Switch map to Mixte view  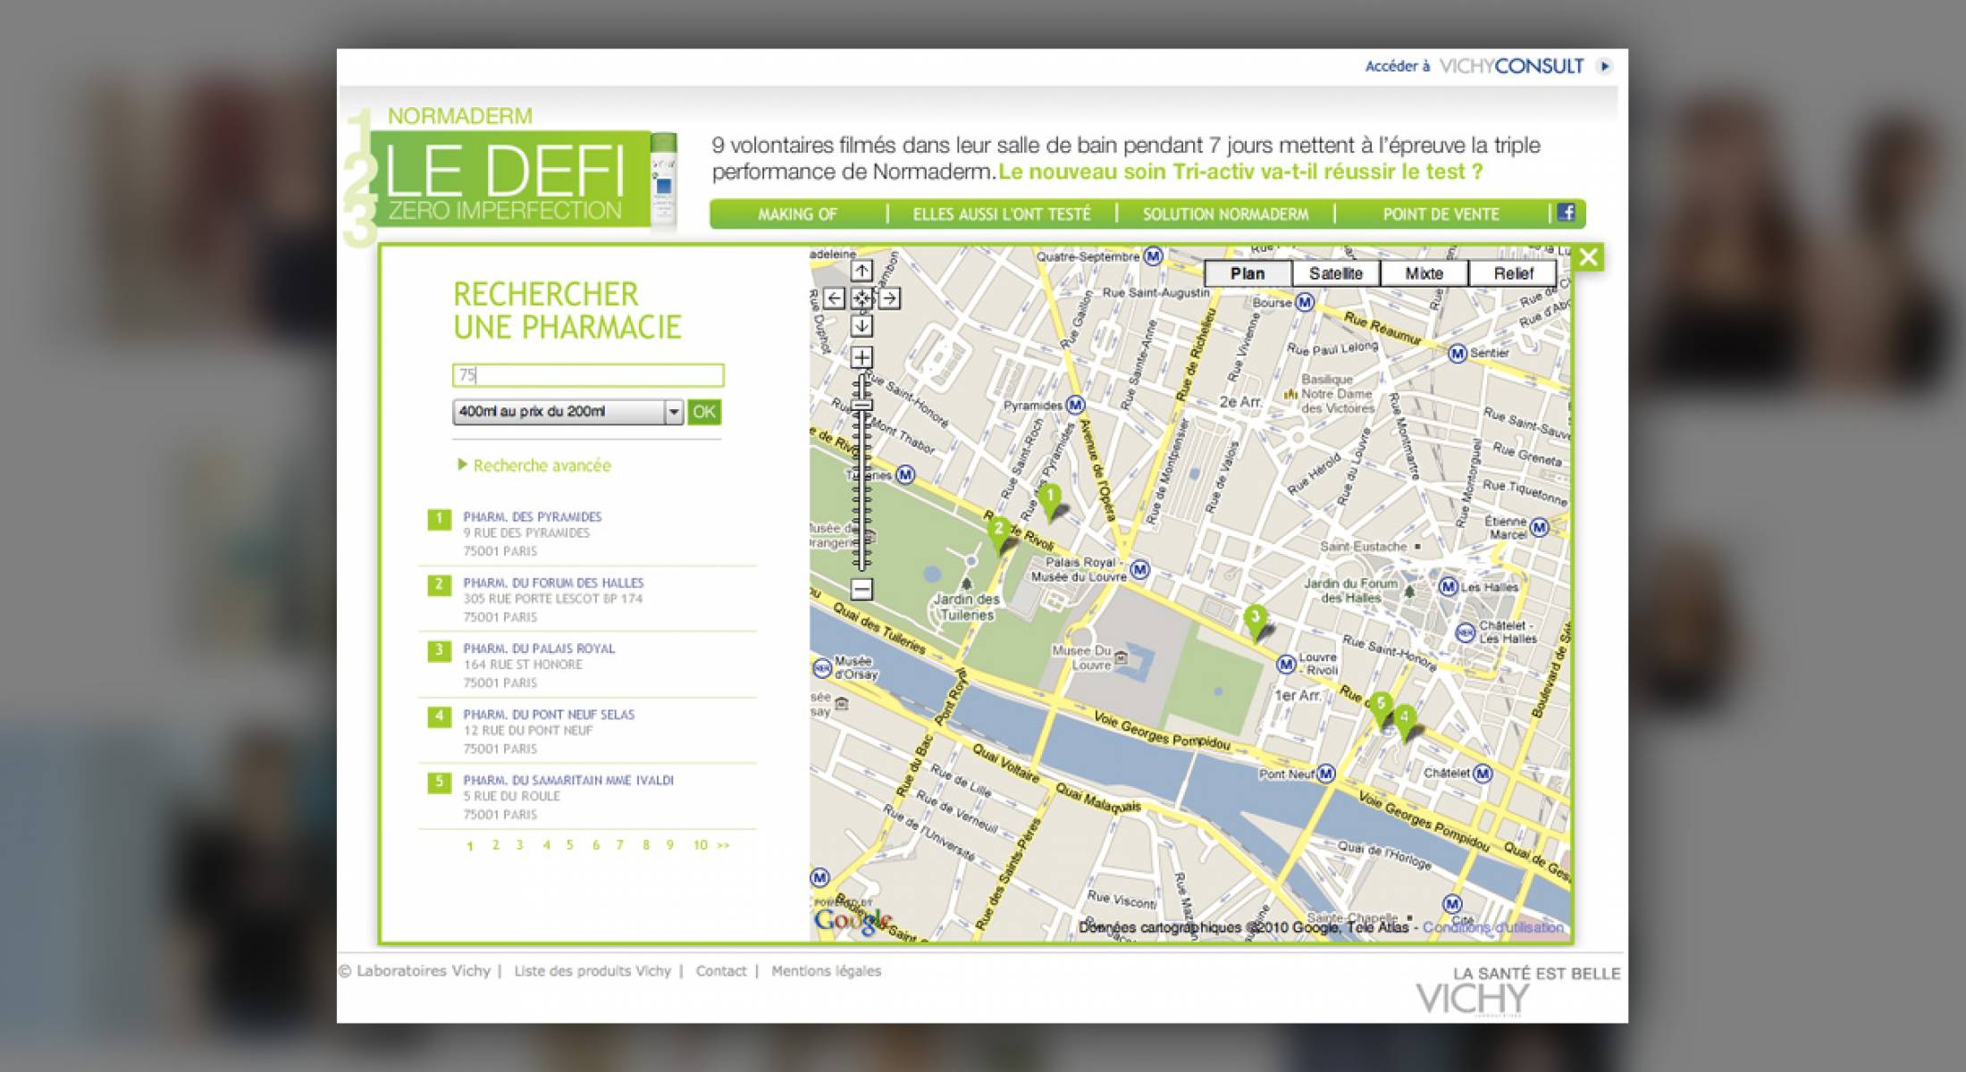point(1424,273)
